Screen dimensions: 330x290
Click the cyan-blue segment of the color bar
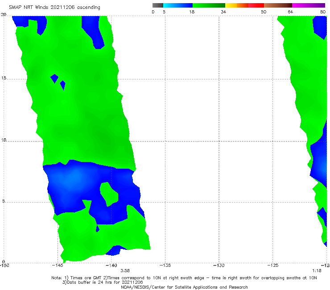coord(178,5)
